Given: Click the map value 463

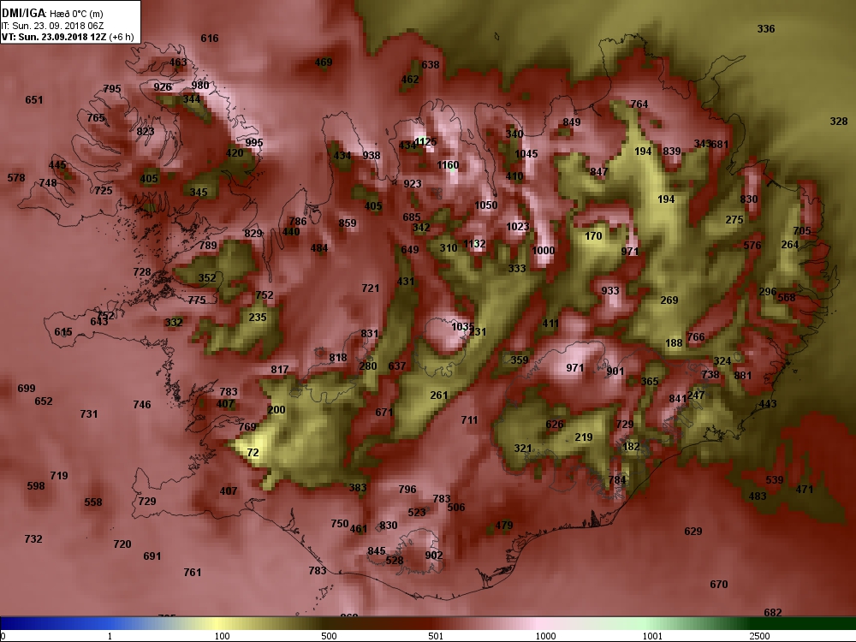Looking at the screenshot, I should click(x=178, y=62).
